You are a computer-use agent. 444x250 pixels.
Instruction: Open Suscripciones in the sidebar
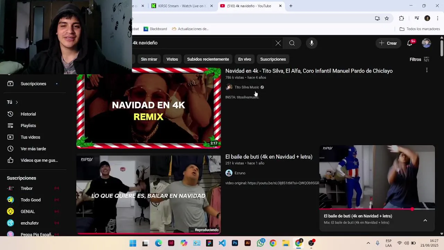pos(33,84)
